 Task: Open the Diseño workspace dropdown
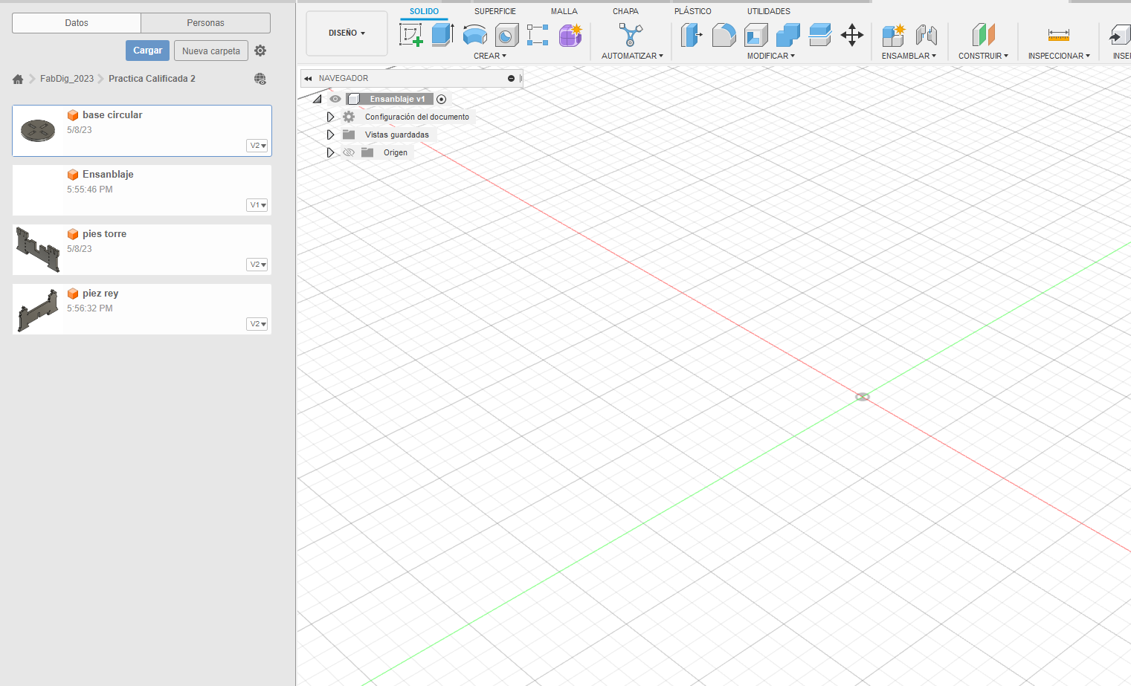pyautogui.click(x=347, y=33)
